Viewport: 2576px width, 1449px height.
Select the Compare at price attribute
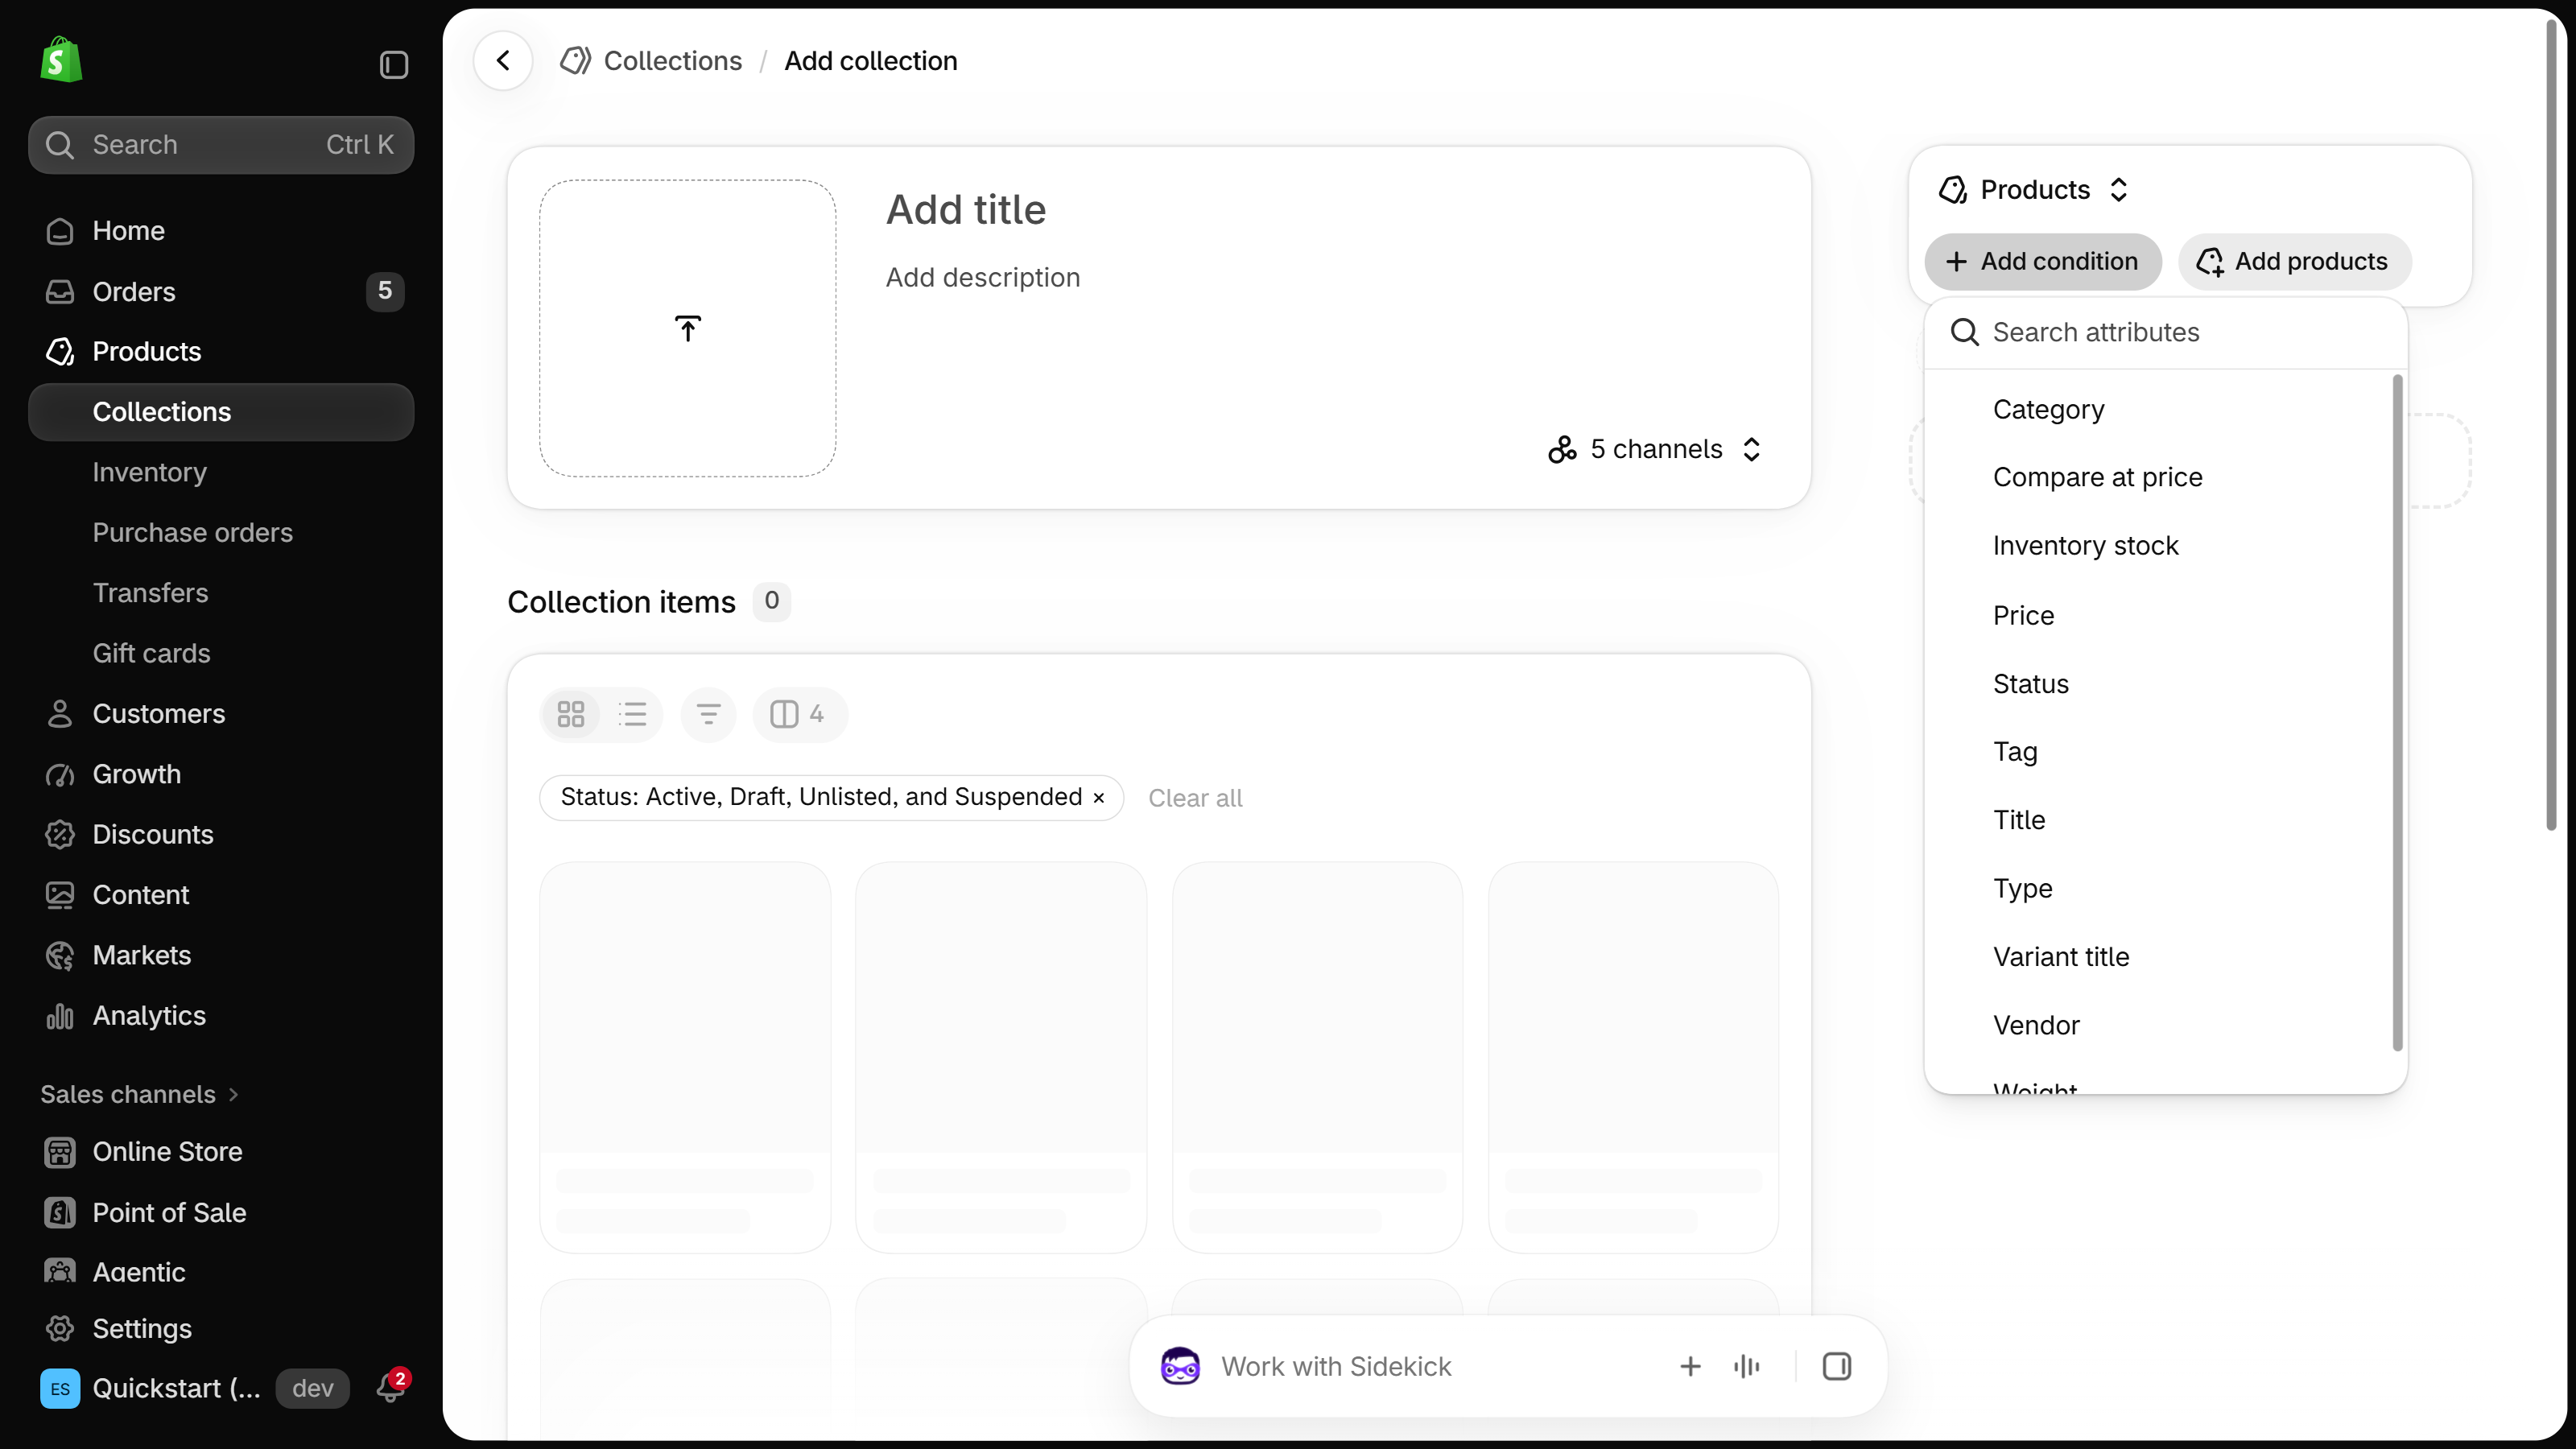(x=2160, y=477)
